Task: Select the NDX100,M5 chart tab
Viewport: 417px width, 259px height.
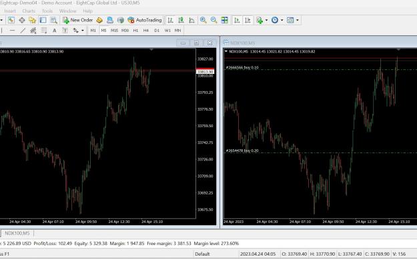Action: 17,233
